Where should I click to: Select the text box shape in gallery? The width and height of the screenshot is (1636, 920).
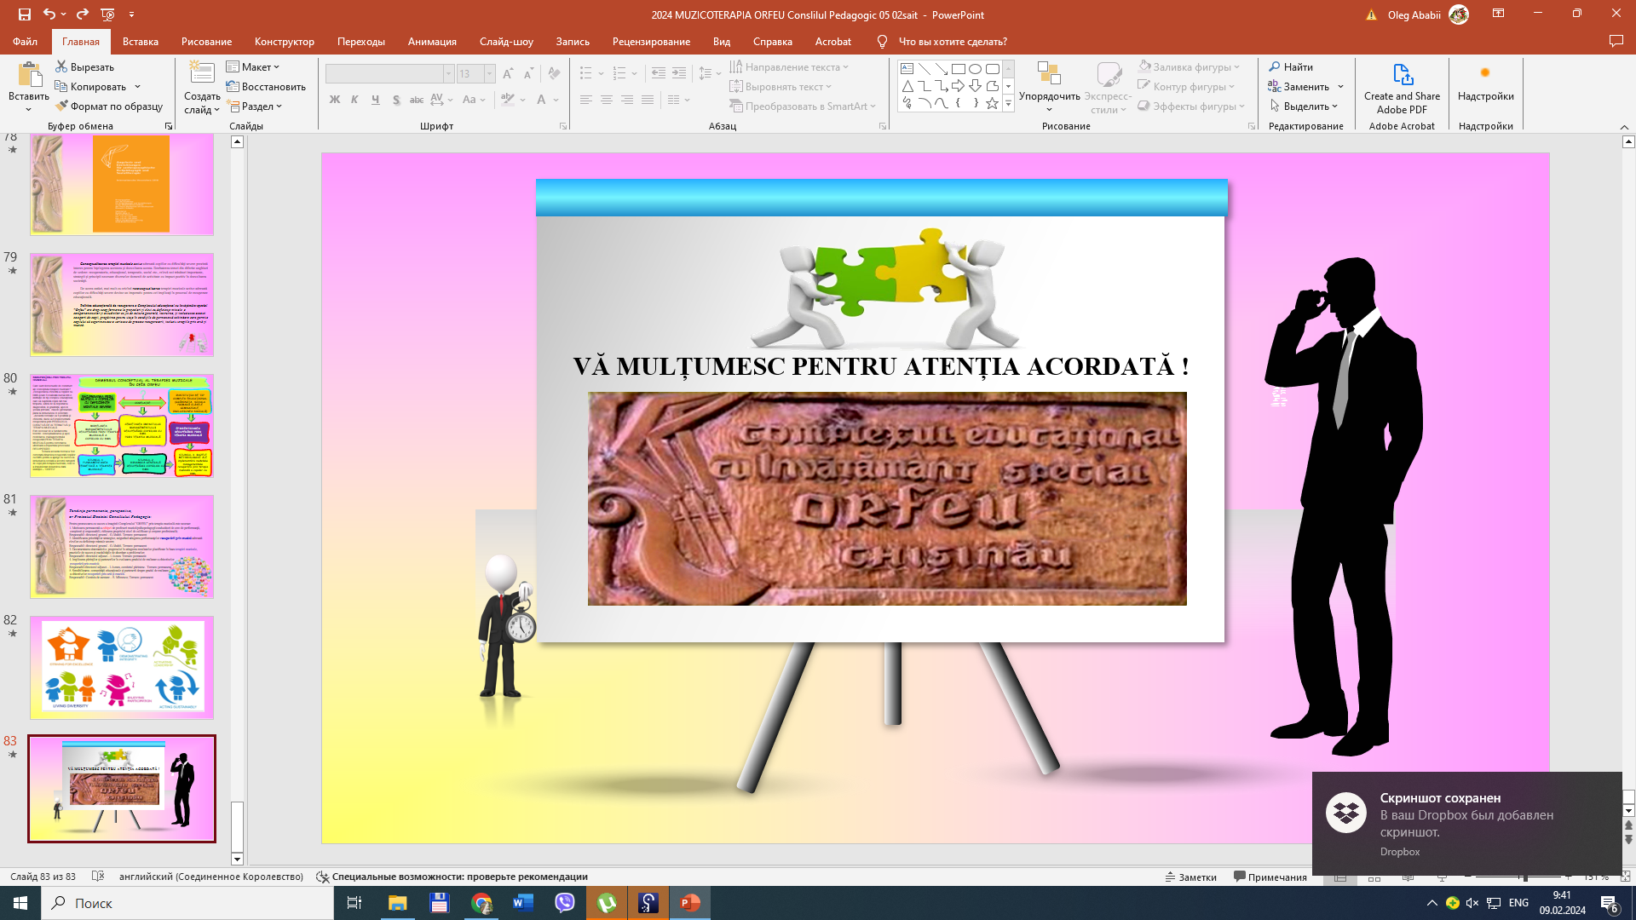(907, 69)
